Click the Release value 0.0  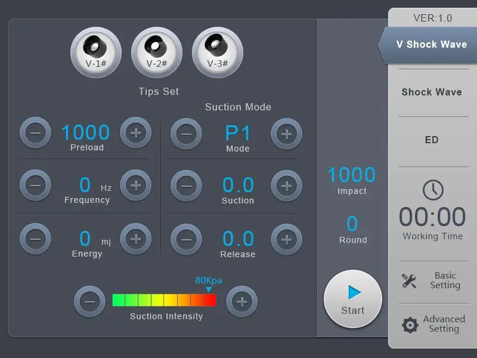click(x=238, y=238)
